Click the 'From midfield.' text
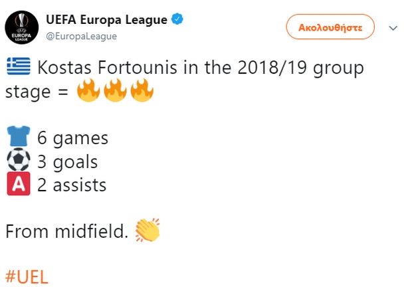 coord(66,231)
